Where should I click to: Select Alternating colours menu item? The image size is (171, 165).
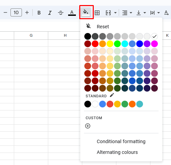point(117,152)
